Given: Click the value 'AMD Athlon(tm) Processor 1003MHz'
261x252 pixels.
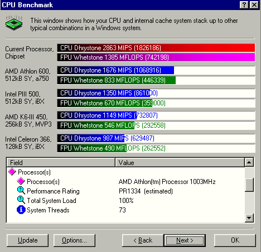Looking at the screenshot, I should click(x=167, y=182).
